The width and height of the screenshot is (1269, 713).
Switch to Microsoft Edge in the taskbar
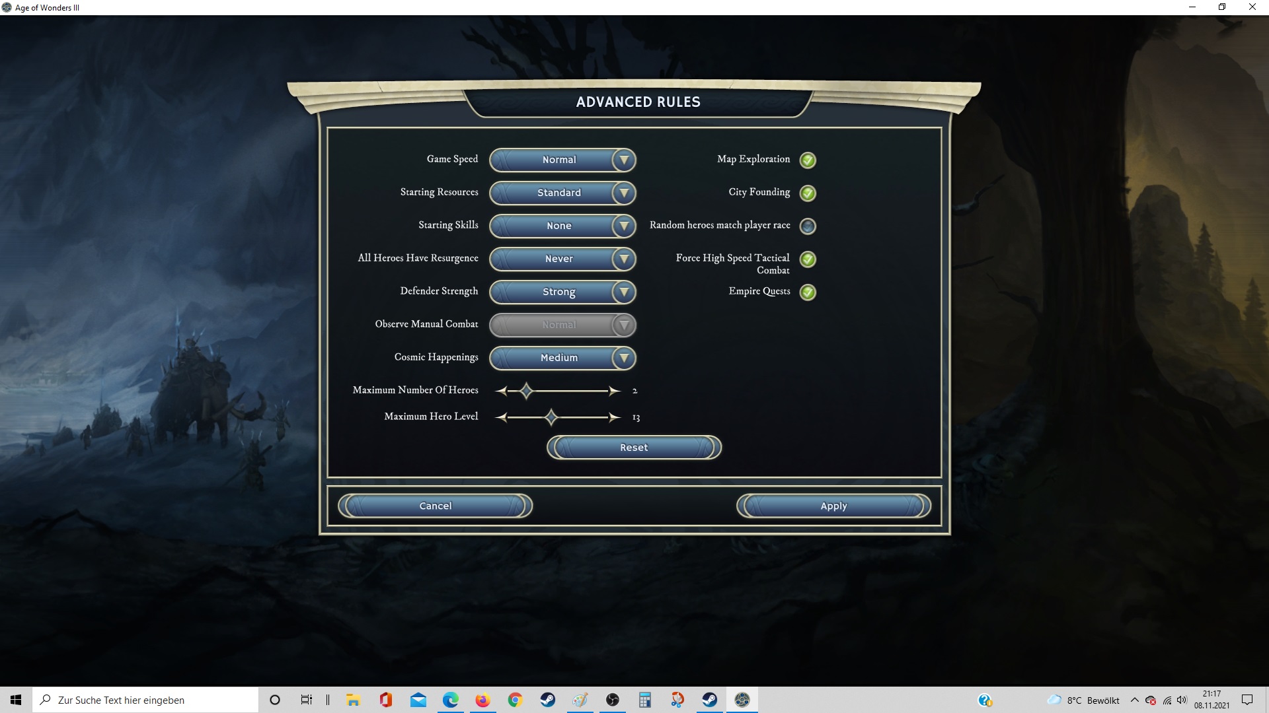(x=450, y=700)
